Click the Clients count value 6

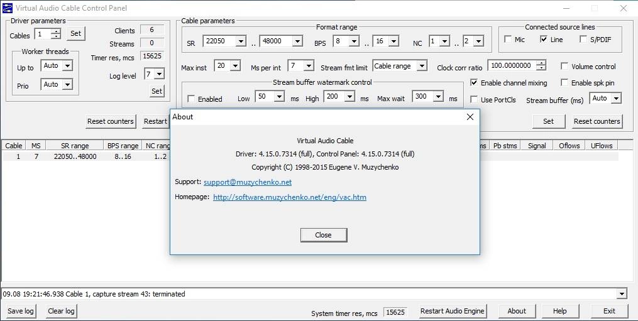tap(151, 30)
